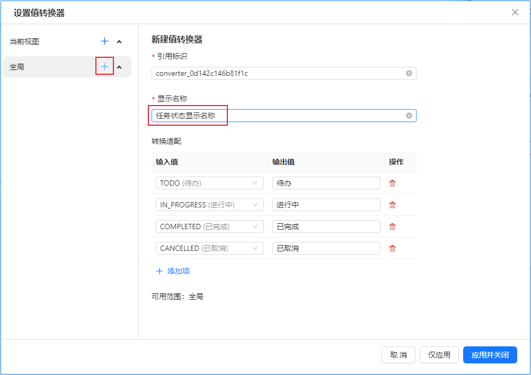531x375 pixels.
Task: Open the CANCELLED (已取消) input dropdown
Action: click(x=209, y=248)
